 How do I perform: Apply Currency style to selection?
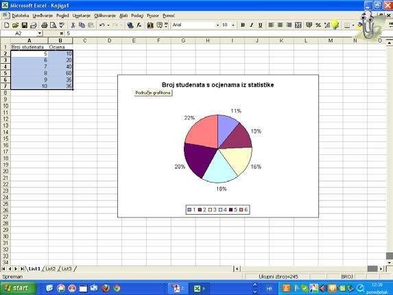(309, 25)
